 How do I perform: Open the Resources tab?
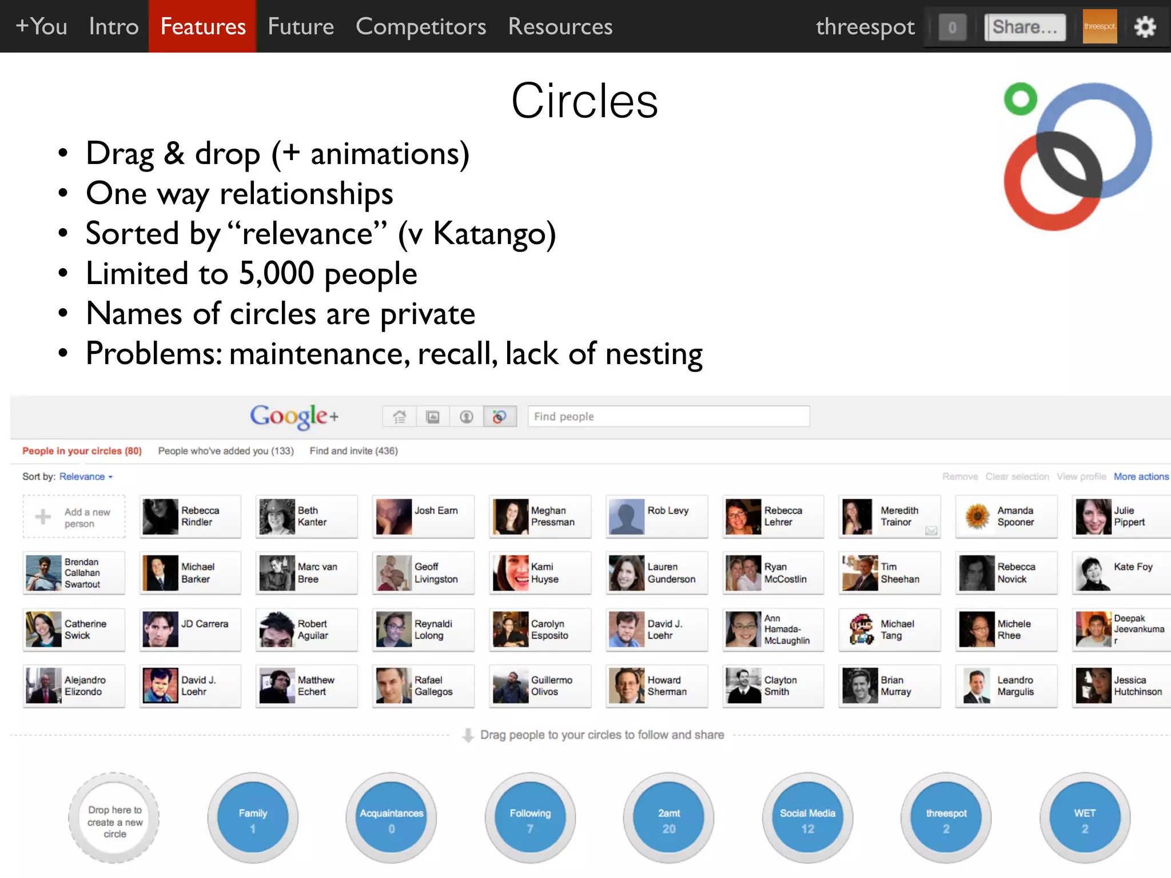(x=560, y=26)
